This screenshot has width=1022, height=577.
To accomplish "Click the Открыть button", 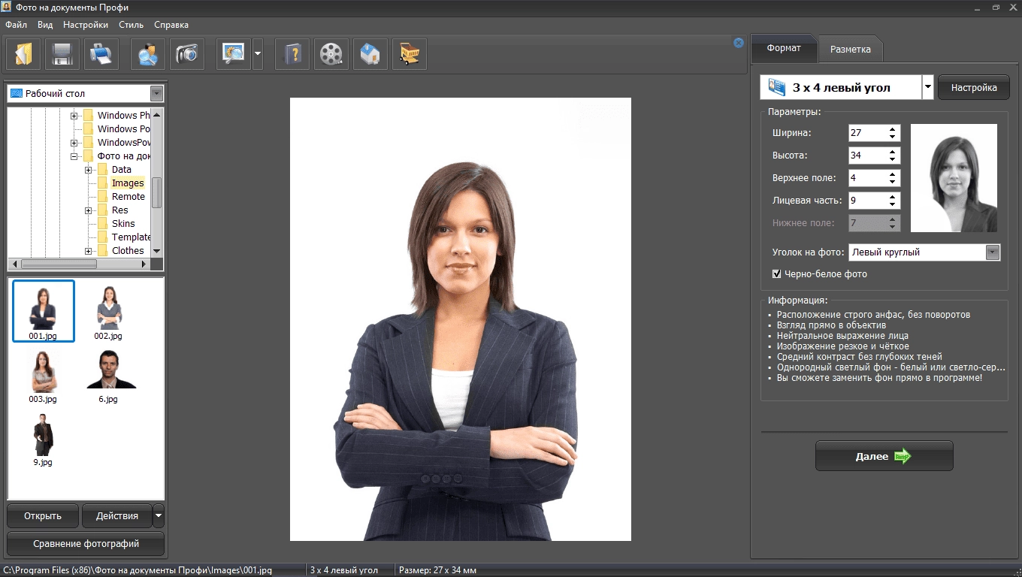I will click(x=43, y=516).
